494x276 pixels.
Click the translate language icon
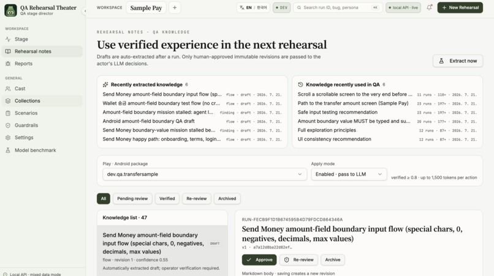pos(242,7)
